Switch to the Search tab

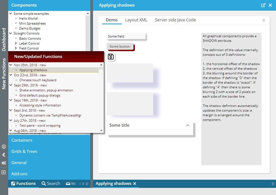click(51, 184)
